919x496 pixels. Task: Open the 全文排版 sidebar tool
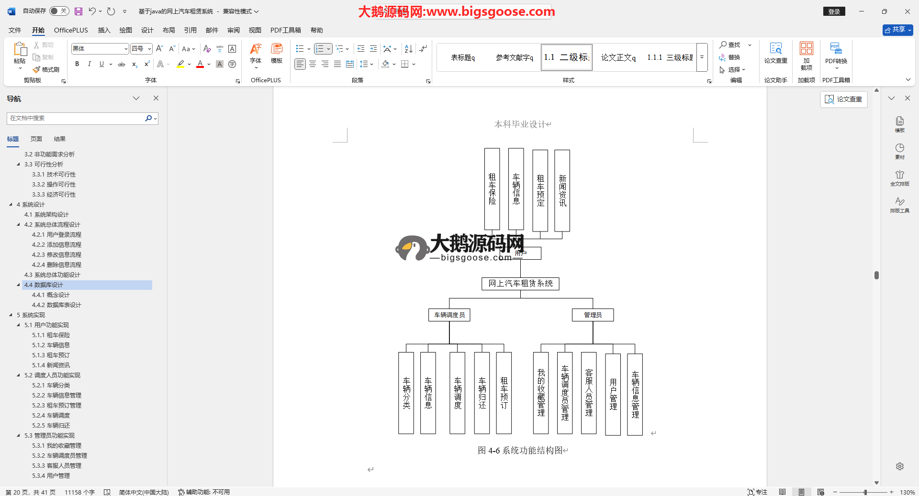(x=899, y=178)
